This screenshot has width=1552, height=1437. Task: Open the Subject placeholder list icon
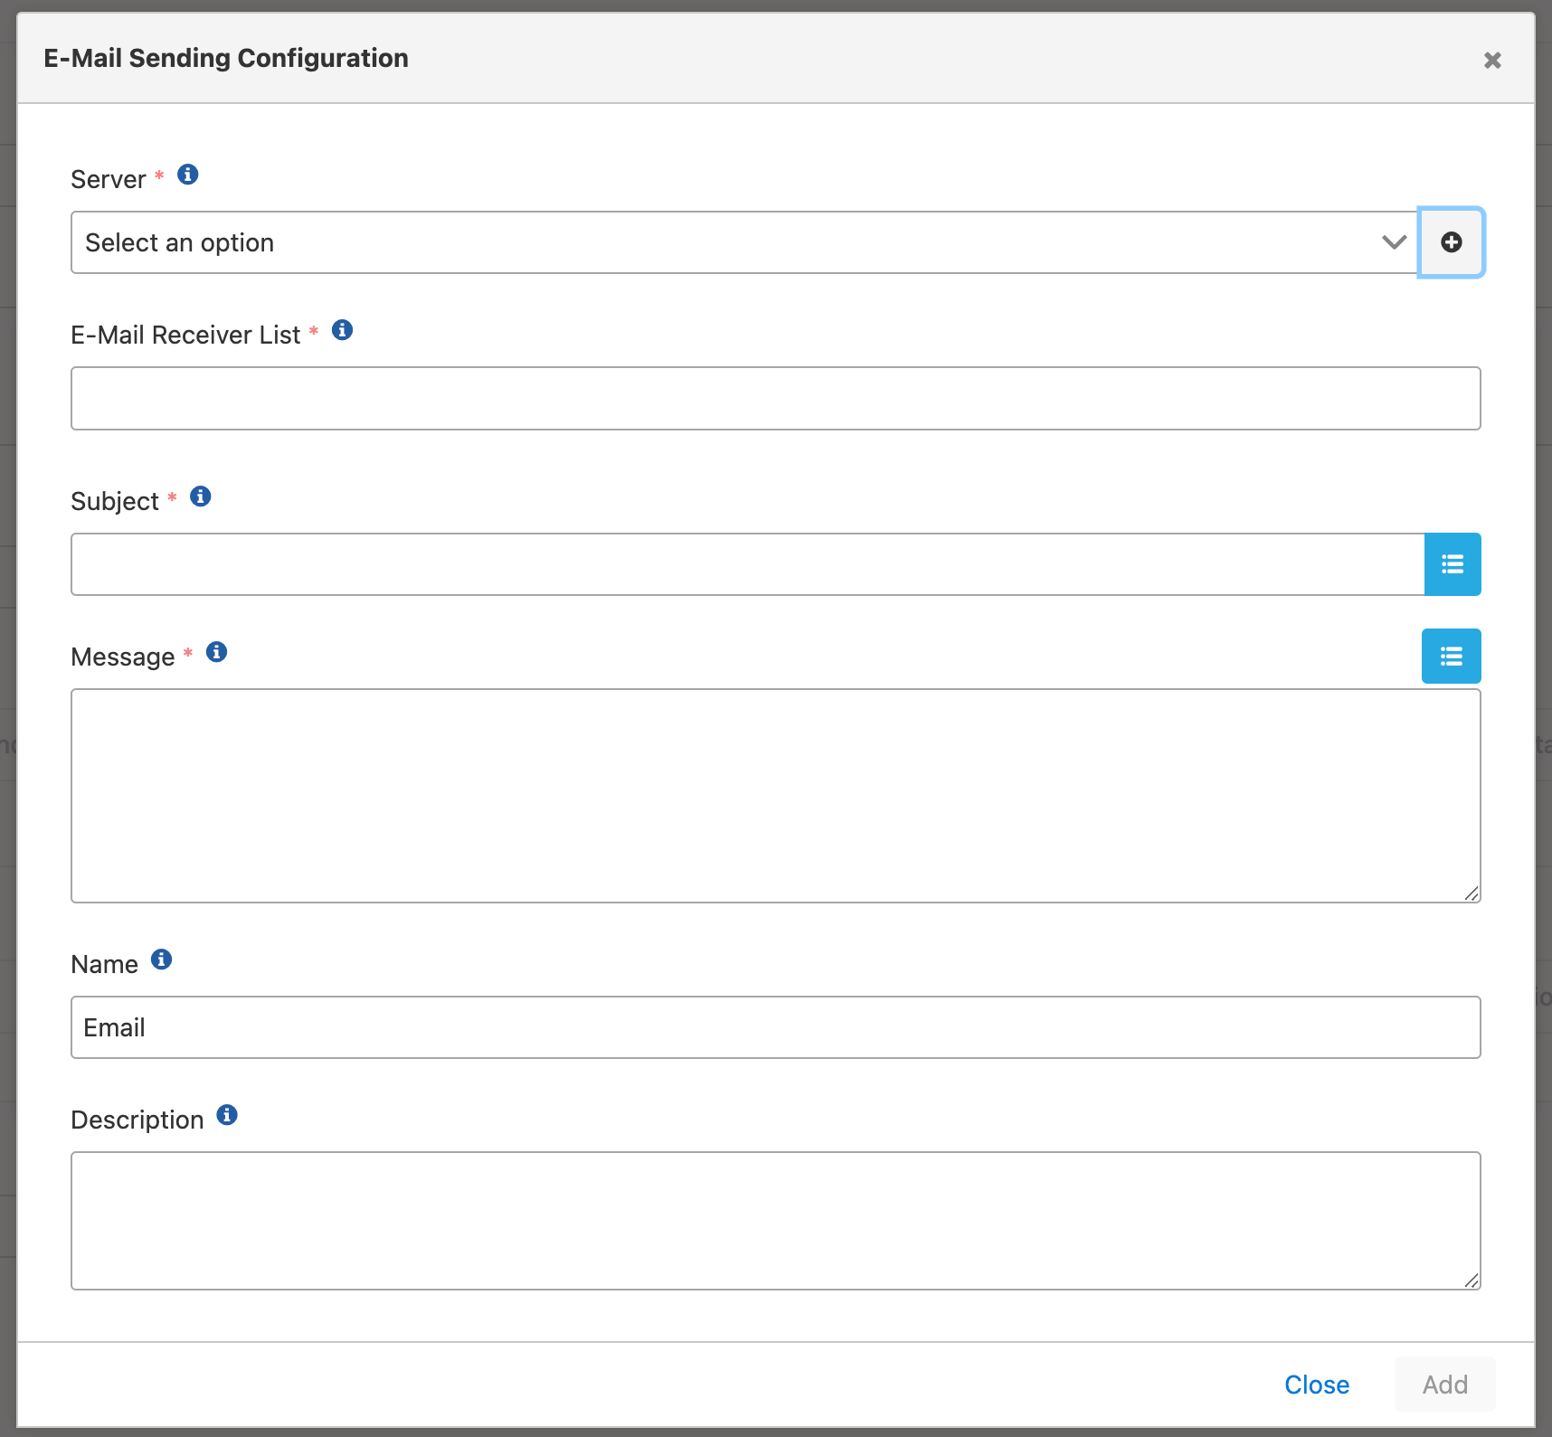1452,563
